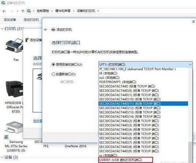Collapse the LPT1 port combo box arrow
Screen dimensions: 196x163
coord(190,65)
